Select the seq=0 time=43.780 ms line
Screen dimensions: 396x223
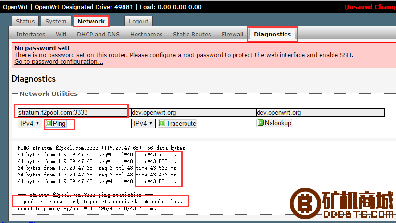pos(97,155)
